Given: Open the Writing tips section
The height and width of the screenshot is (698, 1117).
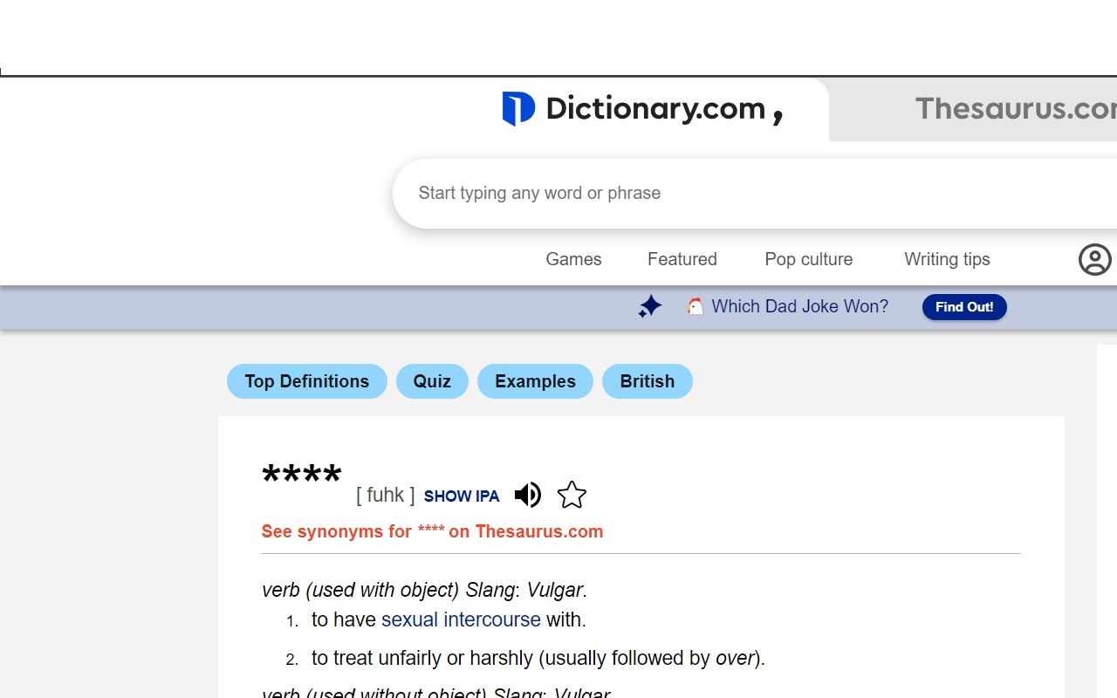Looking at the screenshot, I should [x=947, y=259].
